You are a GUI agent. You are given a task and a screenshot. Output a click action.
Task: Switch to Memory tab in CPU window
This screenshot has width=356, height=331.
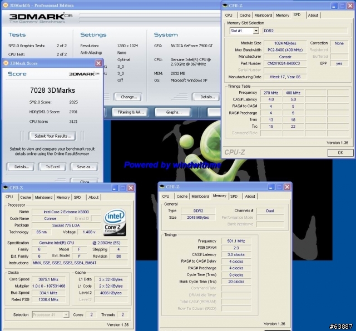coord(63,197)
